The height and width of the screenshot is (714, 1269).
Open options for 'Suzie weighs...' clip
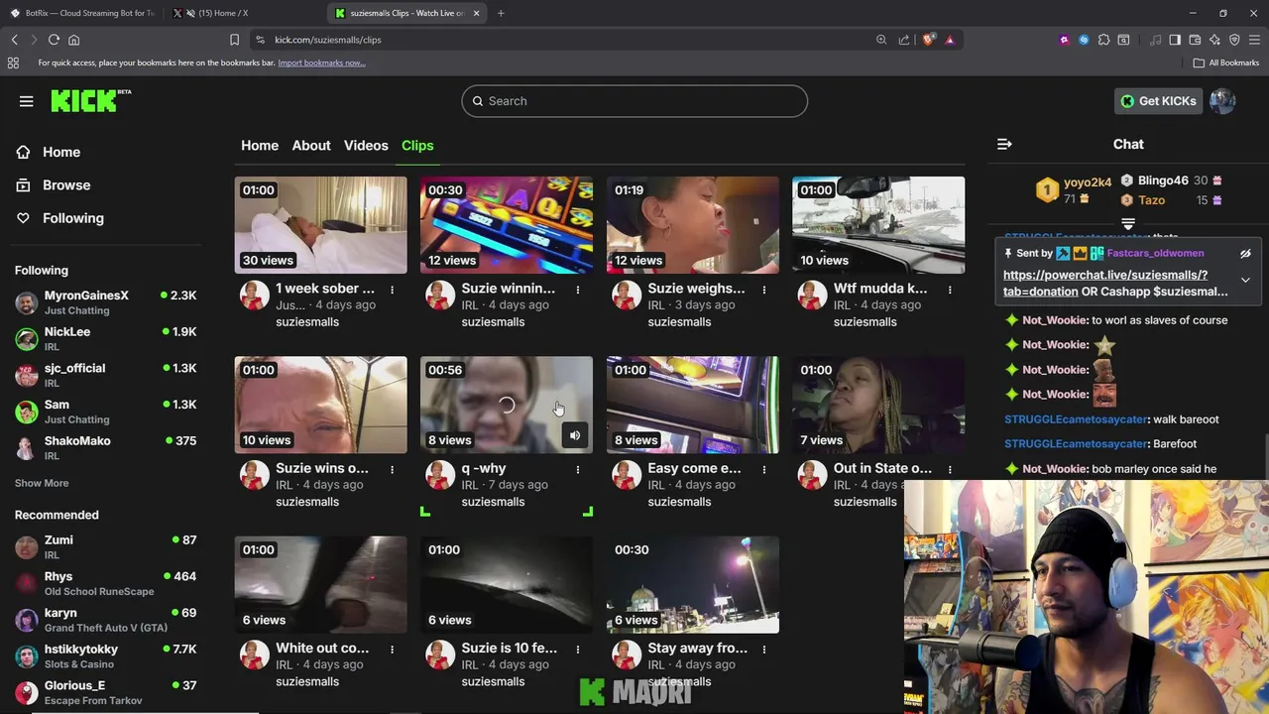point(763,290)
